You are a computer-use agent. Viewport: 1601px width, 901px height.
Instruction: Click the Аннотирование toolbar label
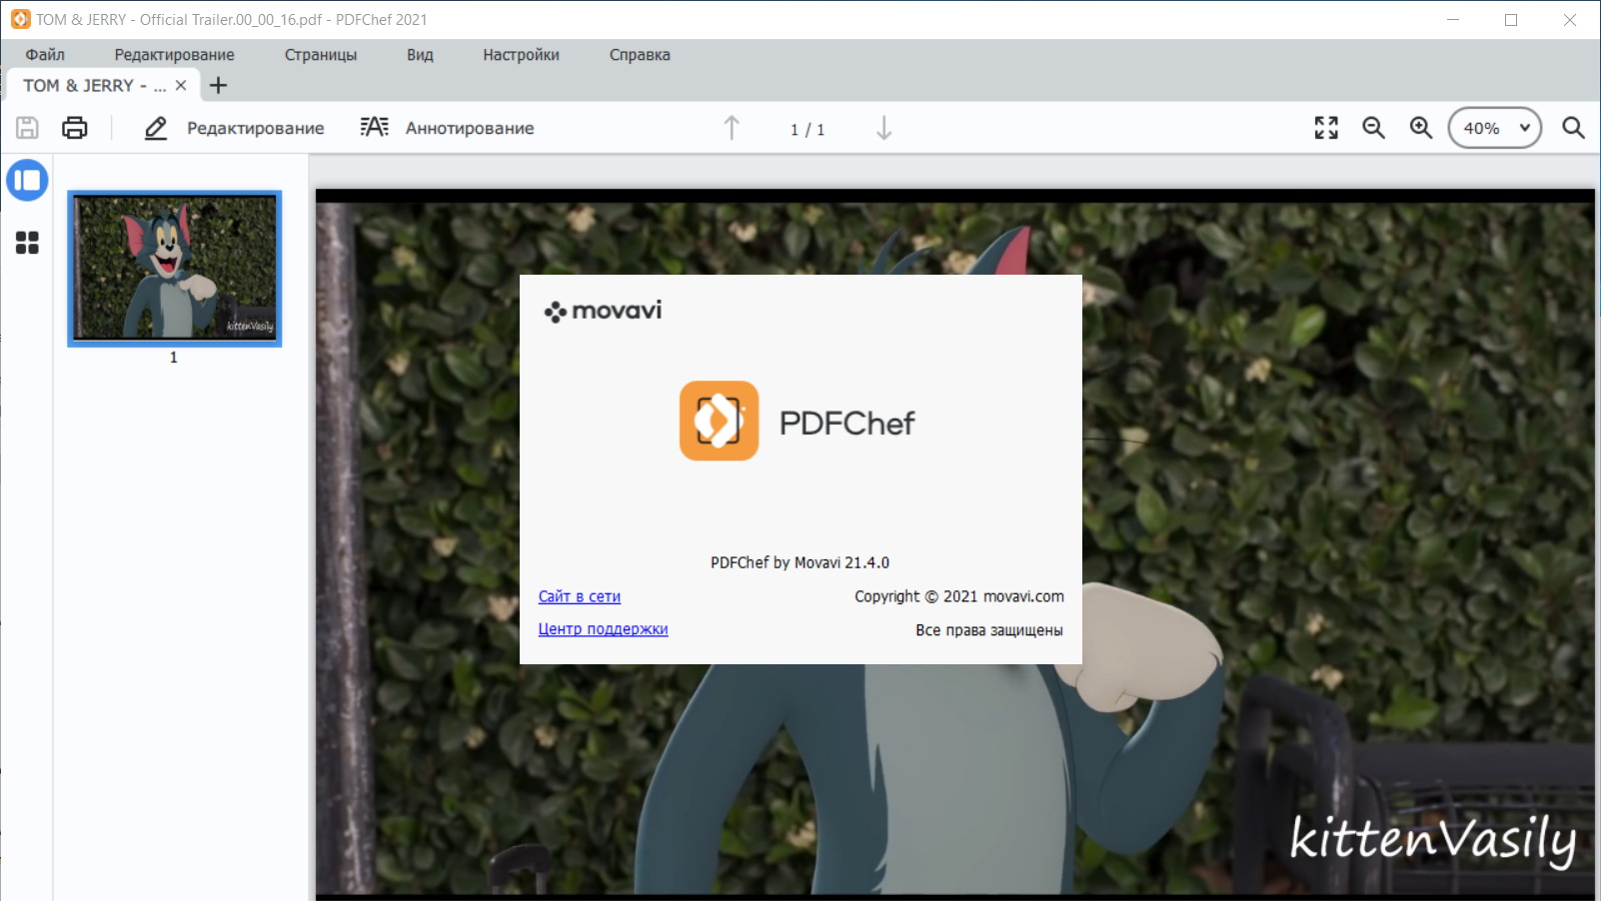[x=470, y=128]
